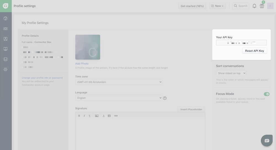276x150 pixels.
Task: Open the chat widget bubble
Action: pyautogui.click(x=267, y=141)
